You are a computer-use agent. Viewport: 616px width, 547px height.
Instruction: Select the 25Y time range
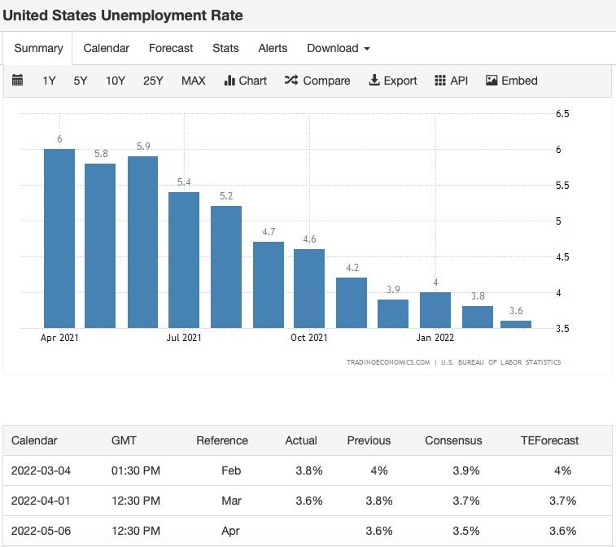coord(153,81)
